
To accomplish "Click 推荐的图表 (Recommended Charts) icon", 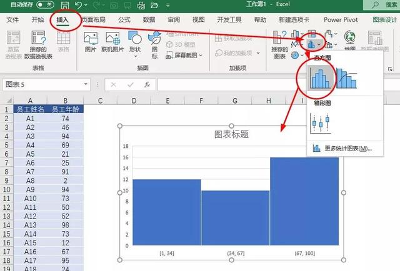I will pyautogui.click(x=280, y=45).
